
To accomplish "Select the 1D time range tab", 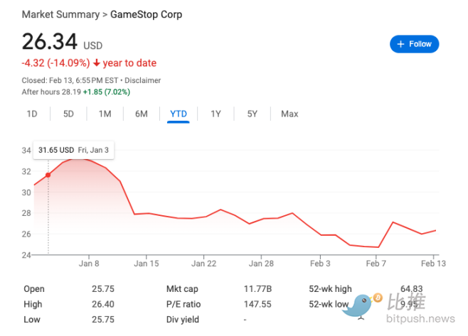I will coord(32,114).
